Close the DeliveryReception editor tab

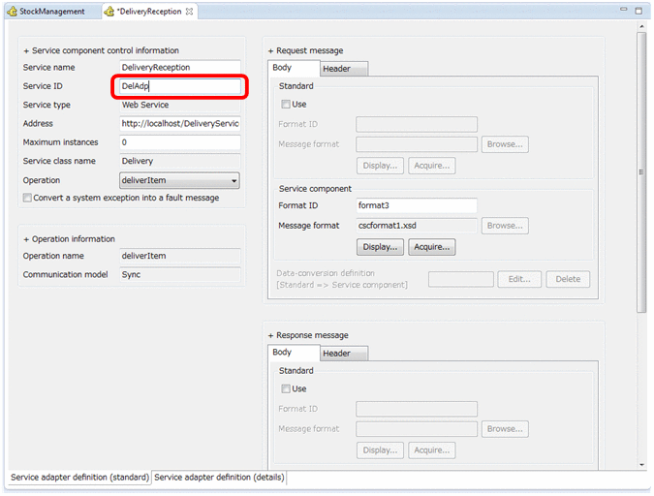coord(190,12)
